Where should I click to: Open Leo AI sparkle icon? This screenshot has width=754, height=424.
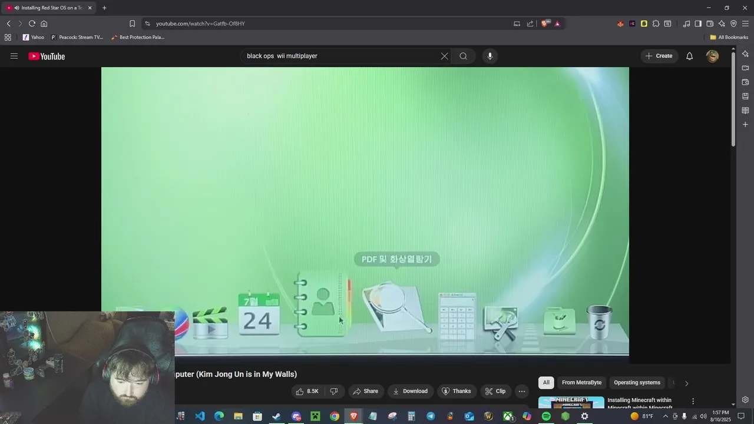click(x=722, y=24)
